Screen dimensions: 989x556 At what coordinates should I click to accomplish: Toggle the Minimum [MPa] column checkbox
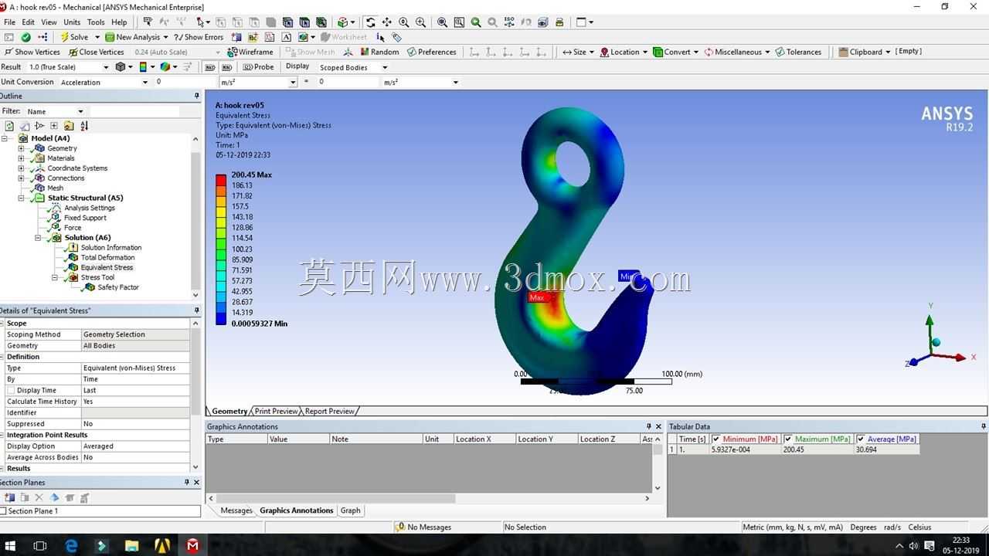coord(716,439)
